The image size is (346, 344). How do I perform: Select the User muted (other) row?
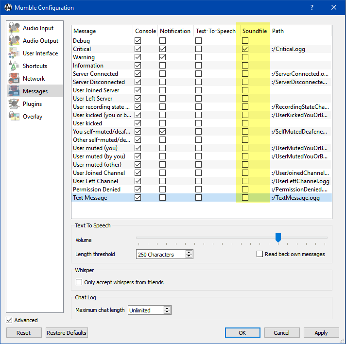(x=202, y=164)
